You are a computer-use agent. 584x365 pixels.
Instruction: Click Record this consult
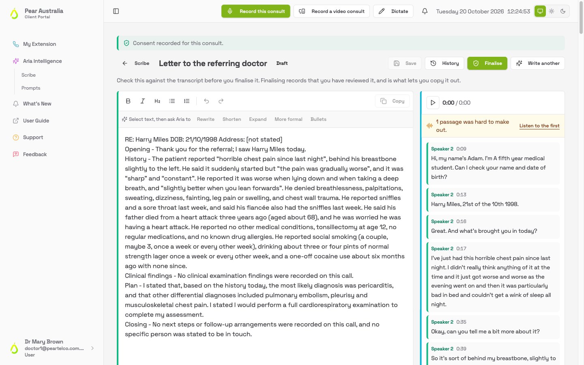256,11
